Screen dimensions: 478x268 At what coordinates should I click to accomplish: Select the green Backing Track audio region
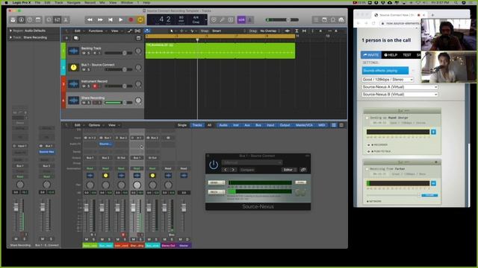tap(220, 51)
